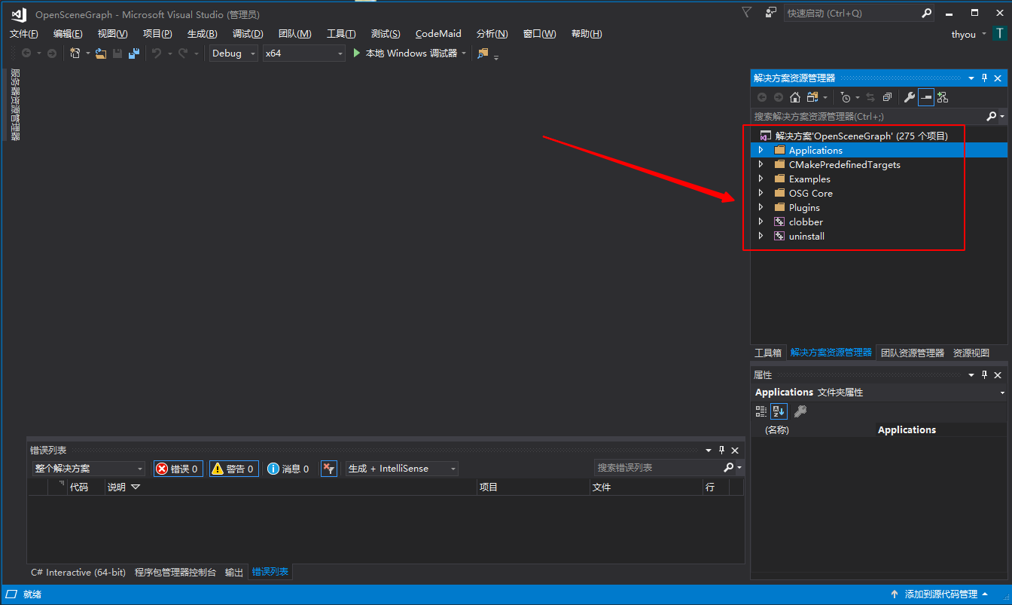Open the x64 platform dropdown
1012x605 pixels.
[x=303, y=53]
